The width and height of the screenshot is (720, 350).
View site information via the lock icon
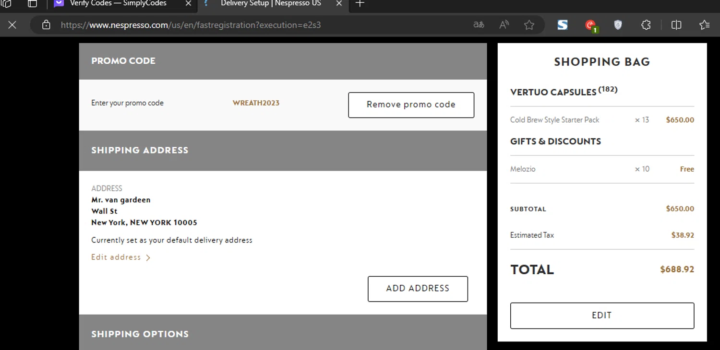[x=46, y=25]
